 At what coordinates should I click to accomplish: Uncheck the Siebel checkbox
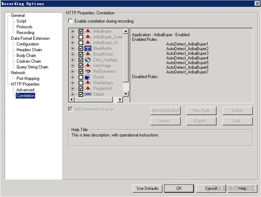click(81, 94)
